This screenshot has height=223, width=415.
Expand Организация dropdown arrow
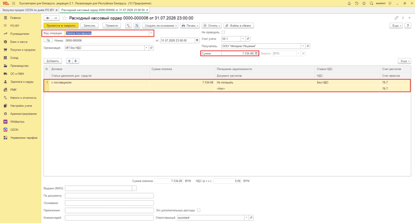pos(146,48)
